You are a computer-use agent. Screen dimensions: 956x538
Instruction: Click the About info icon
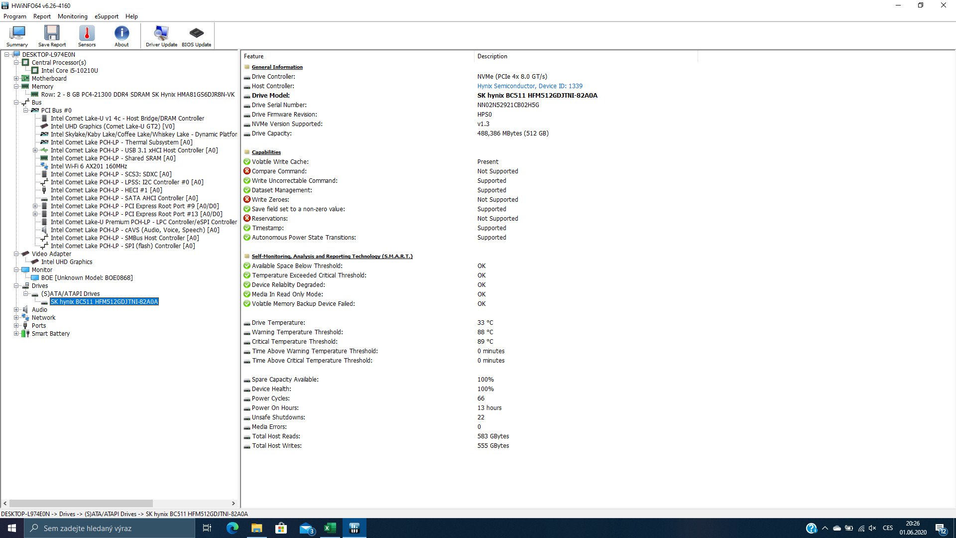[x=121, y=36]
